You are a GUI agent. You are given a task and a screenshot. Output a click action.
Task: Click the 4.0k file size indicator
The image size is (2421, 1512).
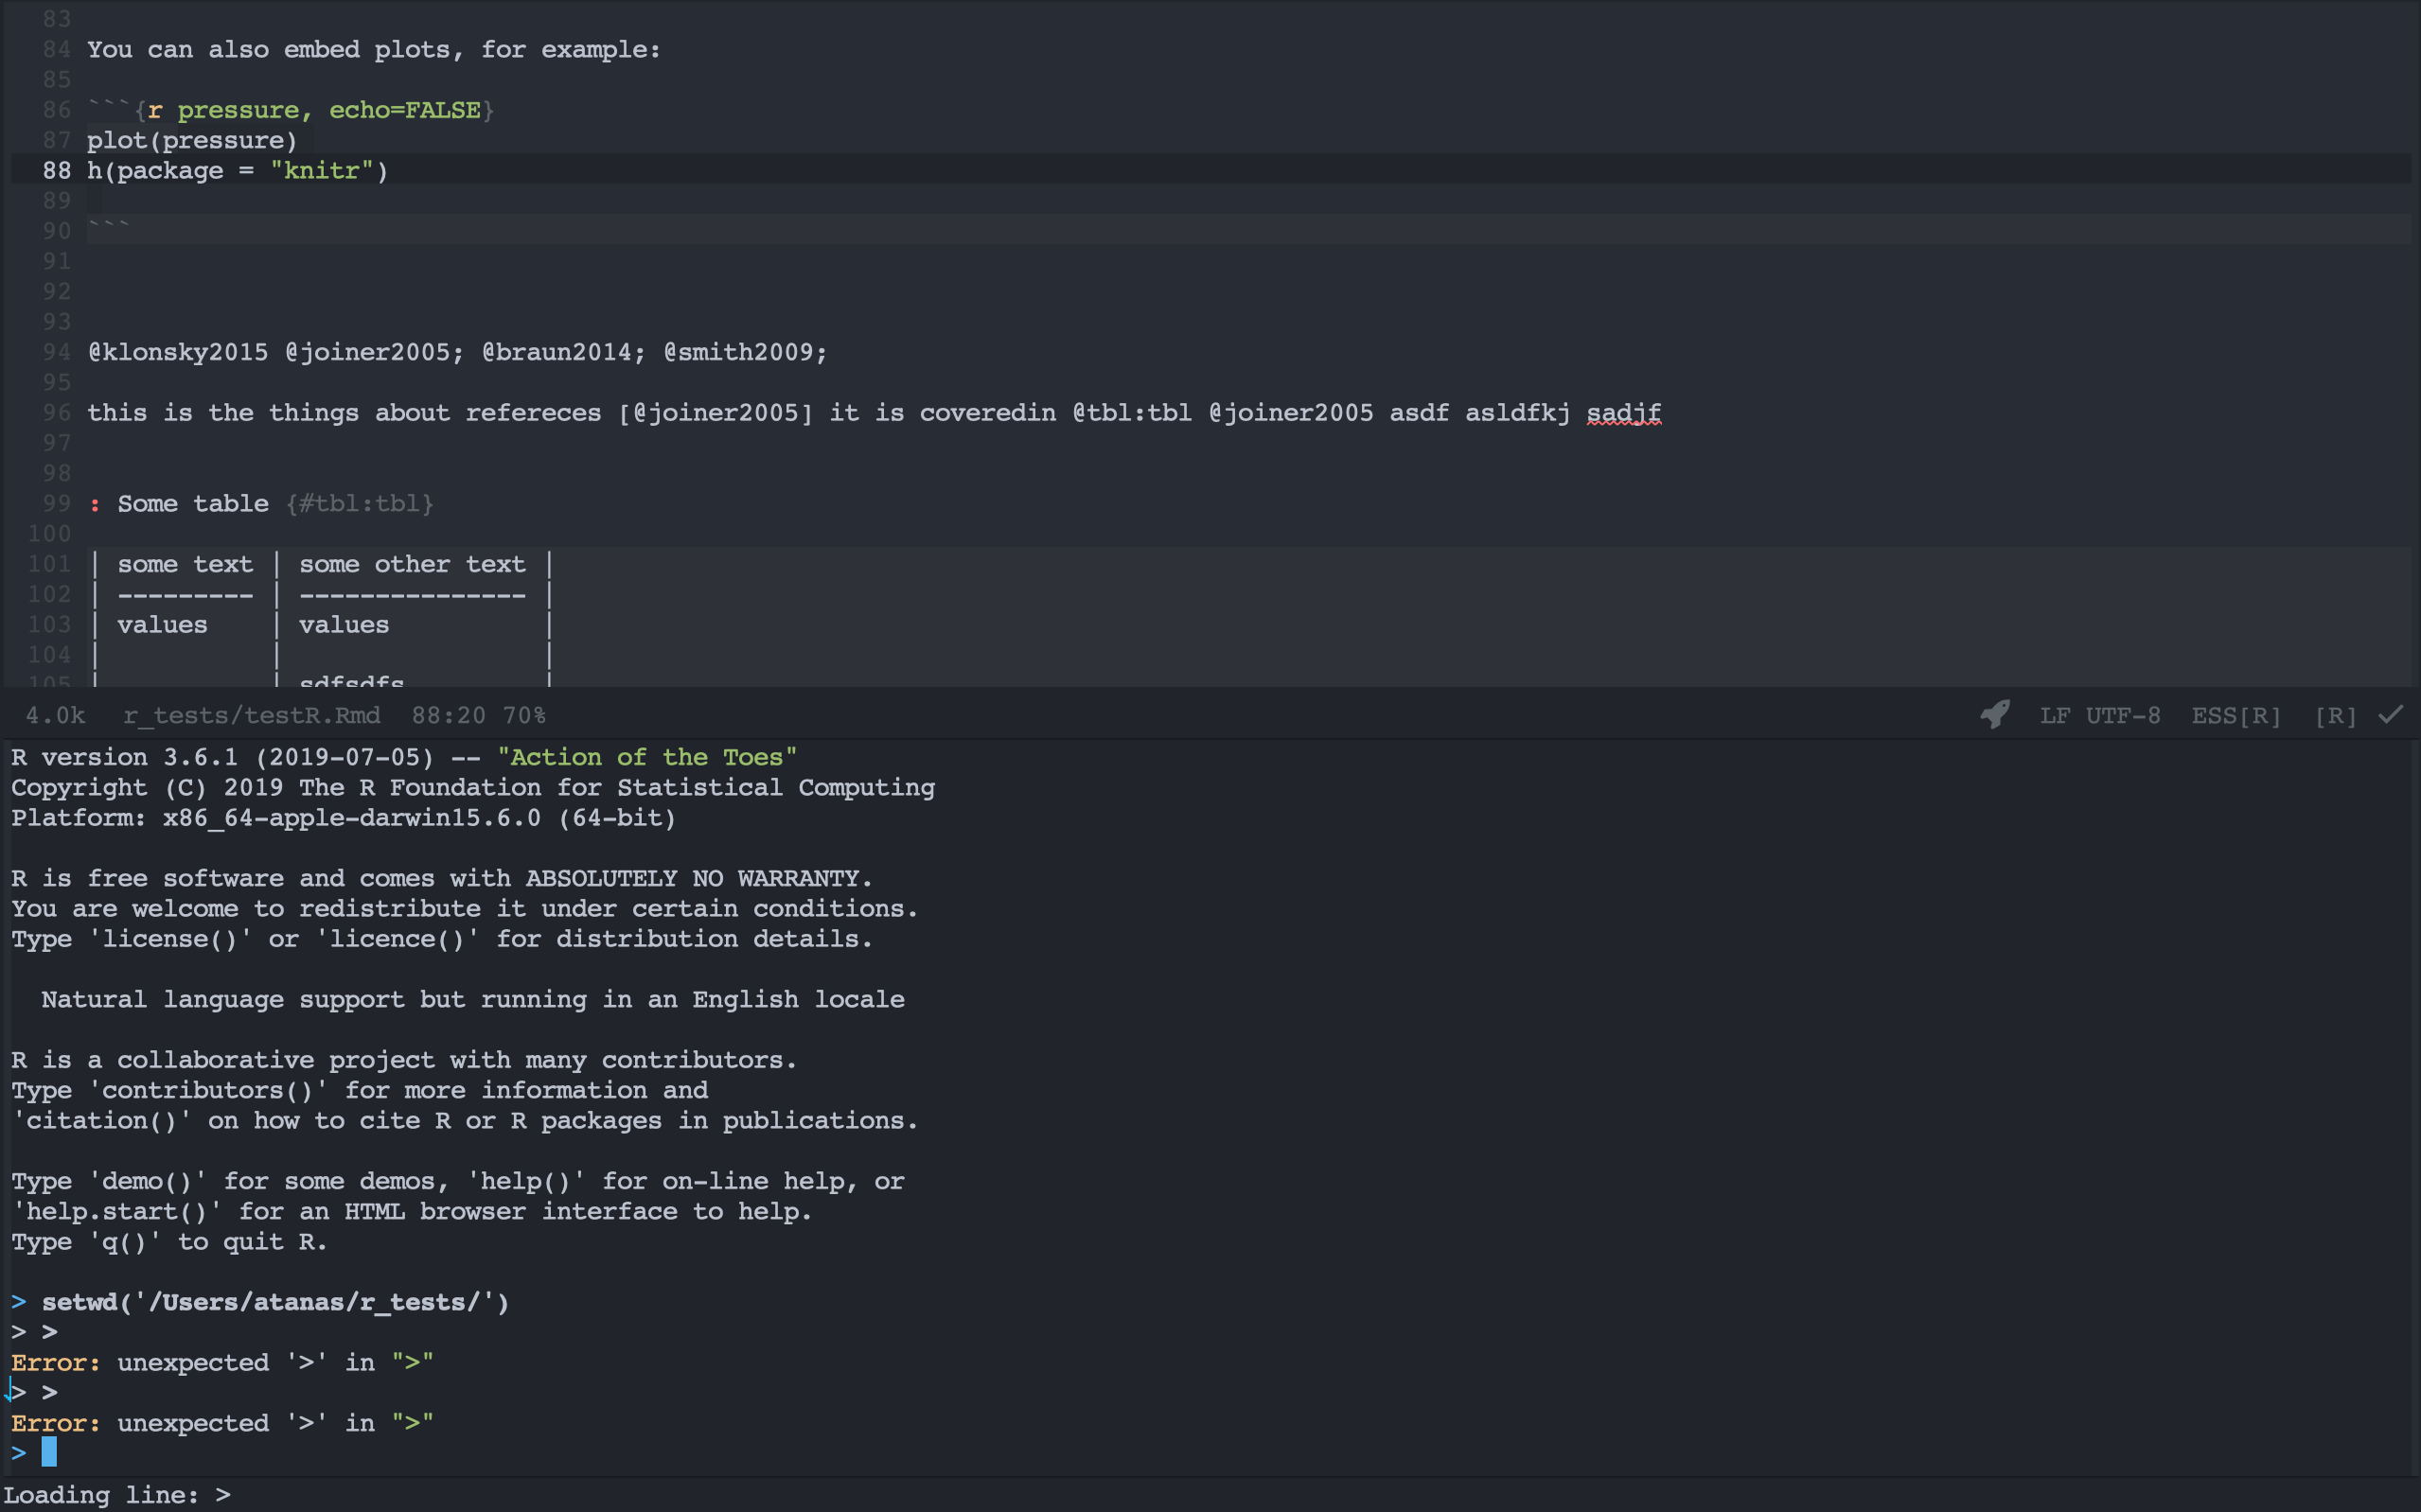coord(55,715)
